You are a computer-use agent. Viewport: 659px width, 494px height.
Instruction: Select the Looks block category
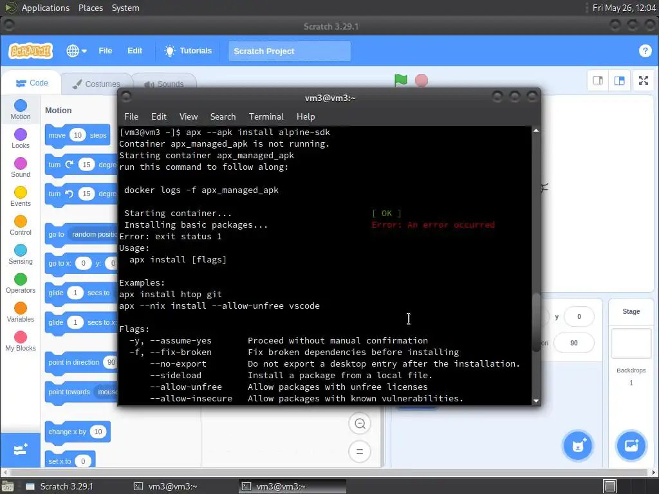point(20,139)
